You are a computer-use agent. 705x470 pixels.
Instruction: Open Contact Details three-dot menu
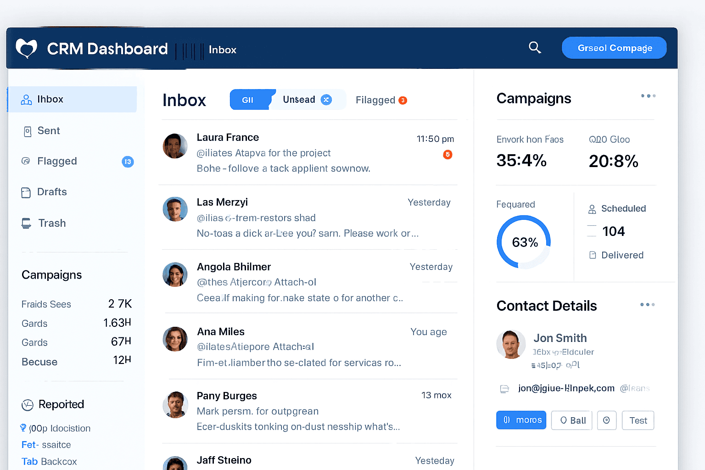647,305
